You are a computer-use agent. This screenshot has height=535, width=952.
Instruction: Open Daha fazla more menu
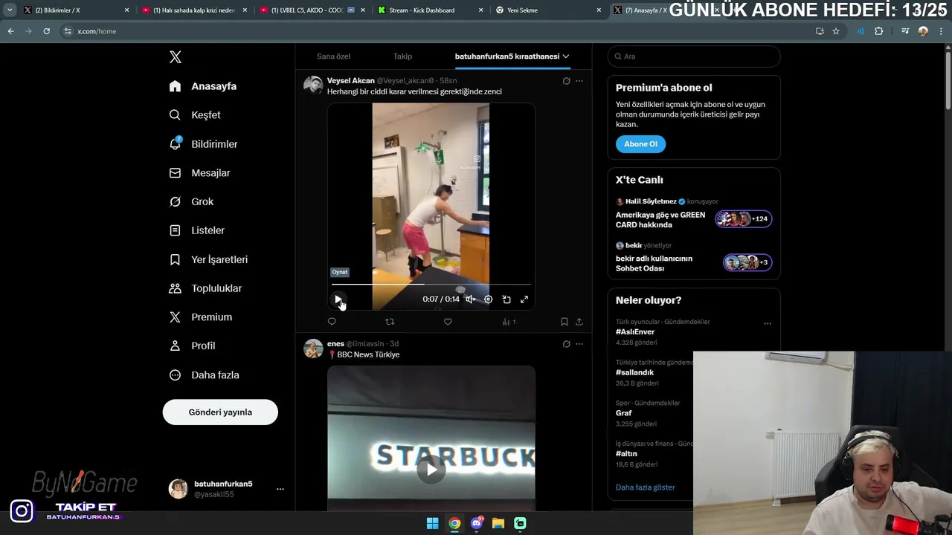coord(205,375)
